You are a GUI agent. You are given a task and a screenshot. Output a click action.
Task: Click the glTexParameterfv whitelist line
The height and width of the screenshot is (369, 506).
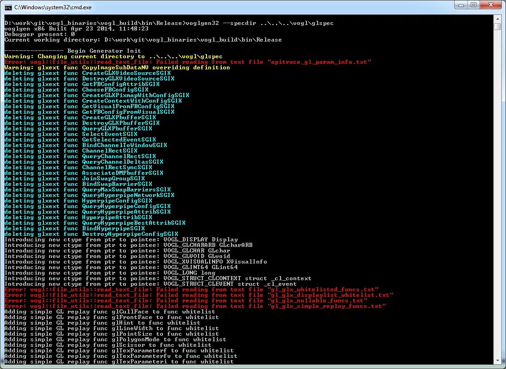[x=121, y=356]
